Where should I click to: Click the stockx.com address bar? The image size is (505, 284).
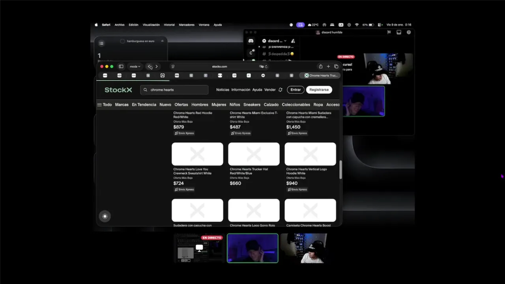tap(219, 67)
